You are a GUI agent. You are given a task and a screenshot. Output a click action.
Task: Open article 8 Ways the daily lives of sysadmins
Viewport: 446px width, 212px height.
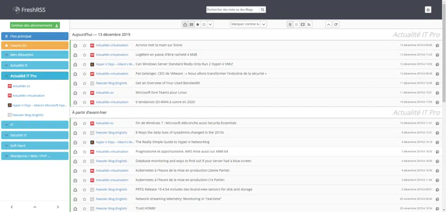[x=180, y=133]
